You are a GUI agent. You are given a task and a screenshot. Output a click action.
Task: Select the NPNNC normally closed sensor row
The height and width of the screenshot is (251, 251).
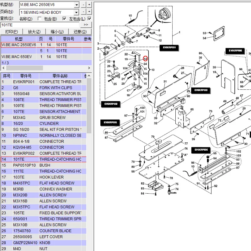click(44, 136)
